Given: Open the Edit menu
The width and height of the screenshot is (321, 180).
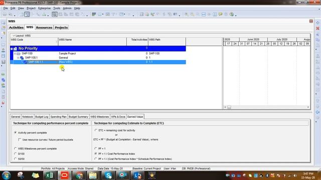Looking at the screenshot, I should point(13,8).
